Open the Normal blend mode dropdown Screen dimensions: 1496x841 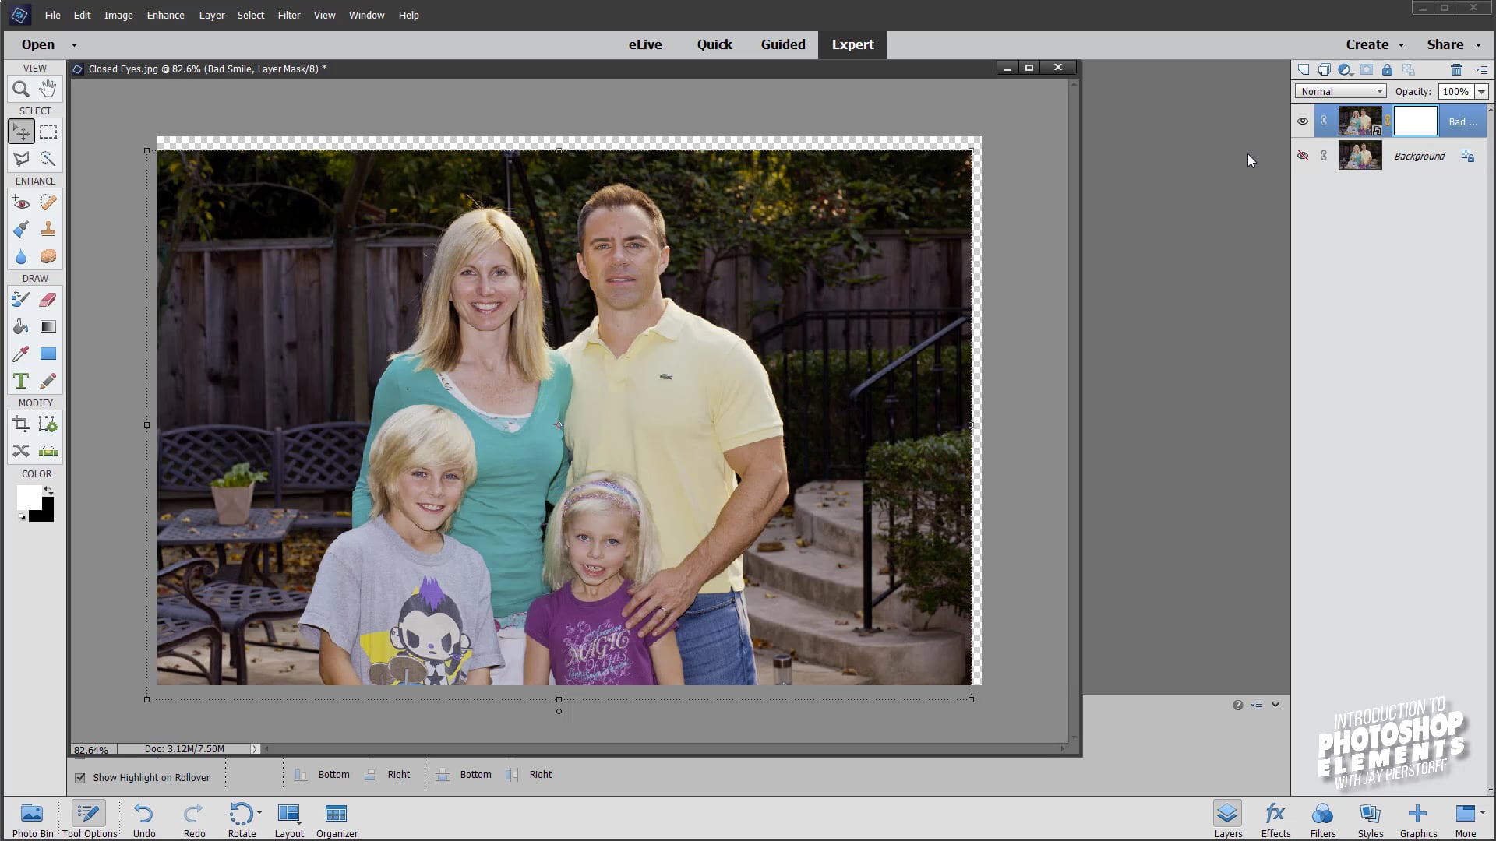click(1340, 91)
